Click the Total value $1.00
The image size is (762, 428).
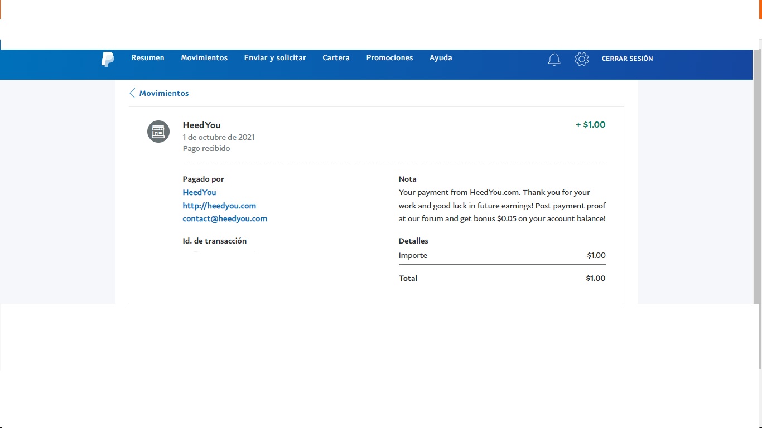(x=596, y=278)
